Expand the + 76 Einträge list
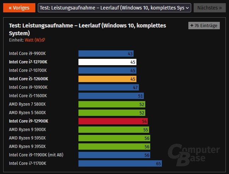Image resolution: width=229 pixels, height=174 pixels. click(204, 26)
